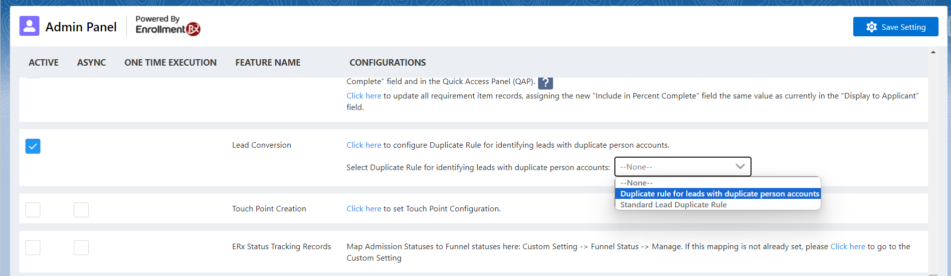Click the Save Setting button

[895, 27]
